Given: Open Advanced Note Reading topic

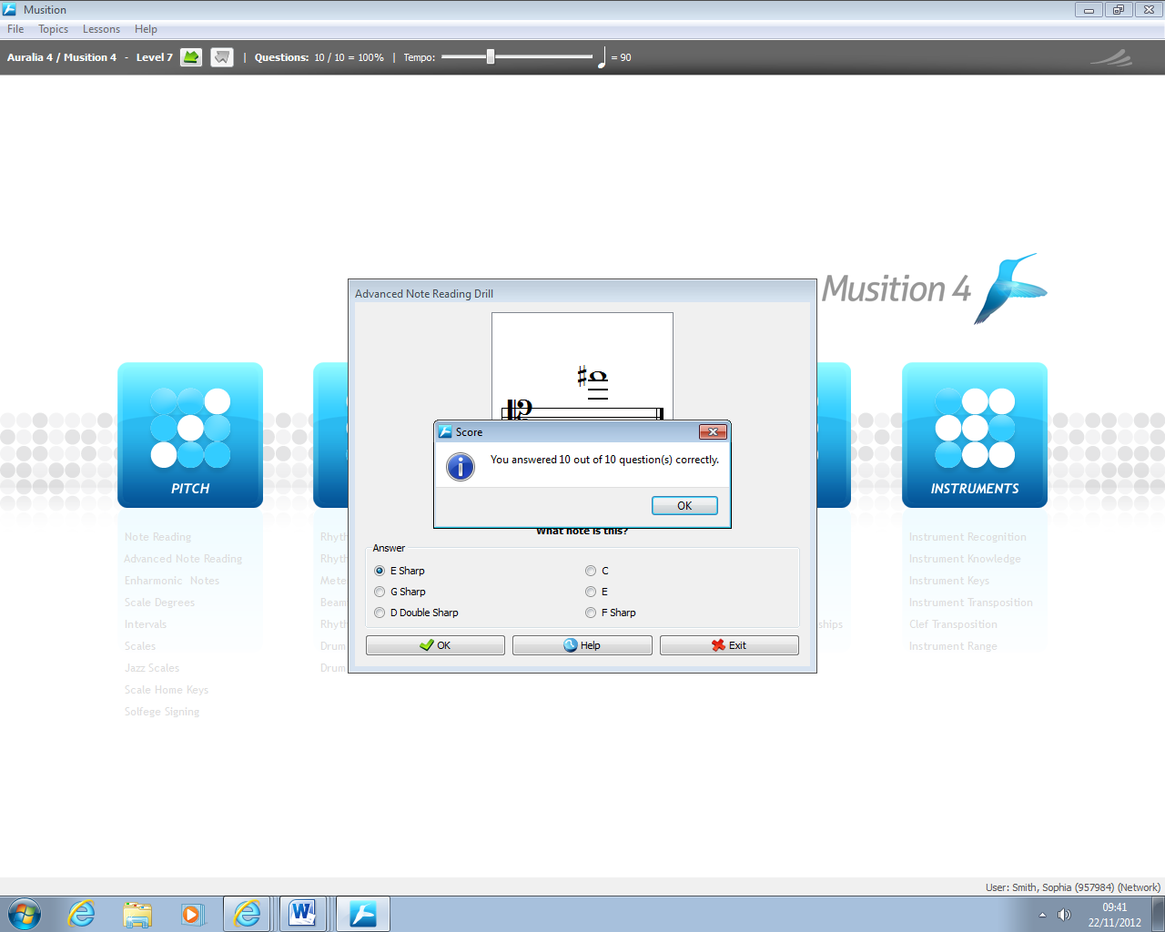Looking at the screenshot, I should 183,559.
